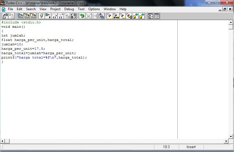The width and height of the screenshot is (234, 152).
Task: Click the printf statement line
Action: [44, 57]
